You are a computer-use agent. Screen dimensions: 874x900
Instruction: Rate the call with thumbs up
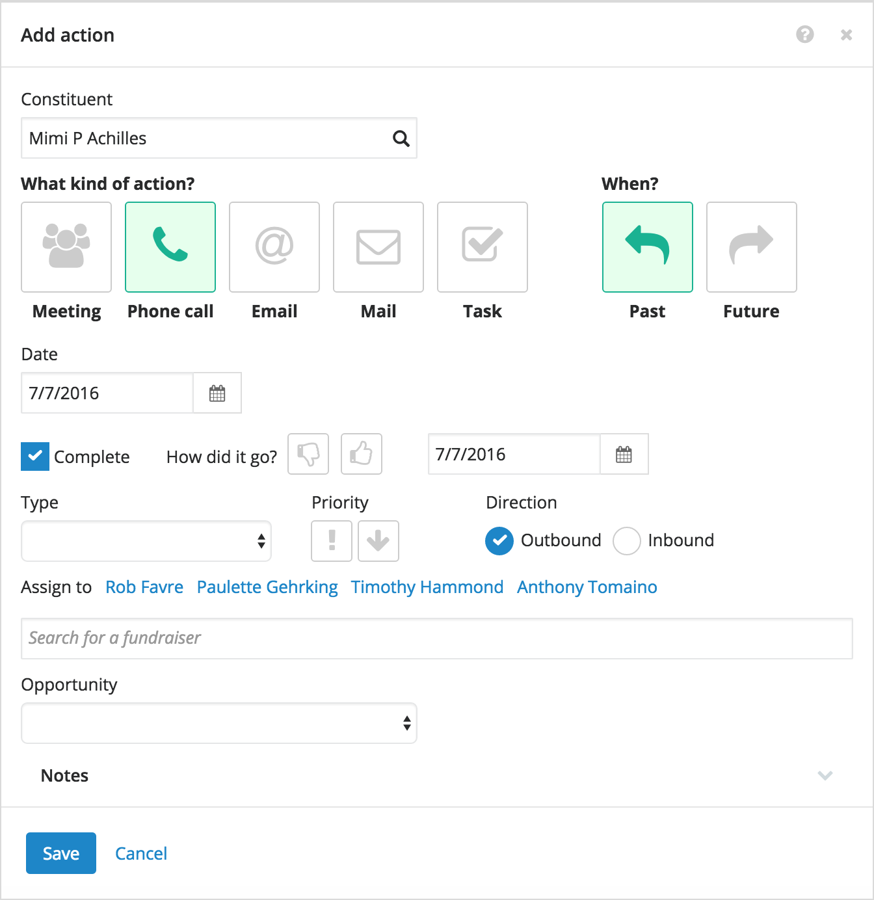(x=362, y=454)
